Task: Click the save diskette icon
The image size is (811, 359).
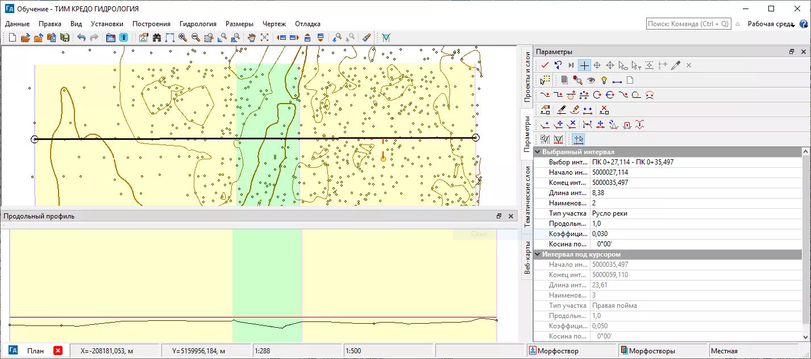Action: pos(65,38)
